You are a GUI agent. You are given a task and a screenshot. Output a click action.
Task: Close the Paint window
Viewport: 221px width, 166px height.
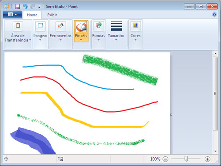click(x=212, y=7)
